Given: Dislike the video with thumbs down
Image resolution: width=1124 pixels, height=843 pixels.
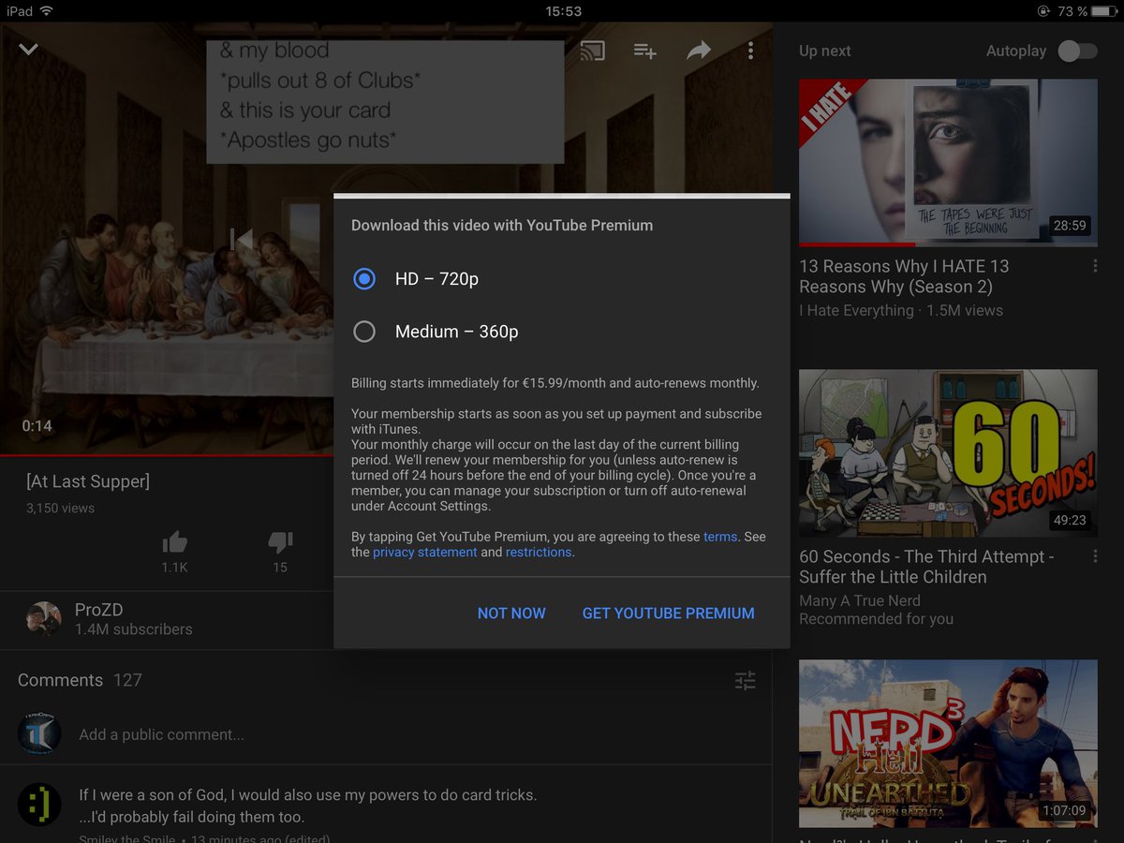Looking at the screenshot, I should coord(280,541).
